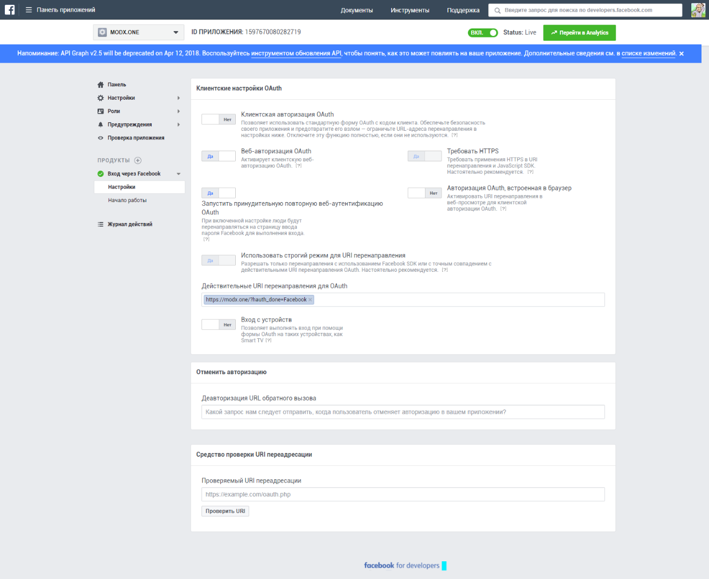Open the MODX.ONE app selector dropdown
Screen dimensions: 709x579
point(138,32)
